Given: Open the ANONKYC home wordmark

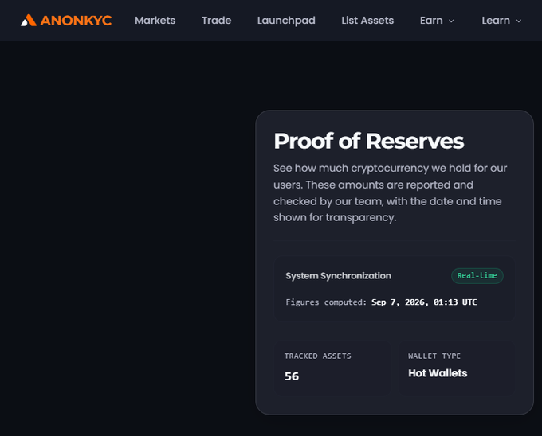Looking at the screenshot, I should 76,21.
